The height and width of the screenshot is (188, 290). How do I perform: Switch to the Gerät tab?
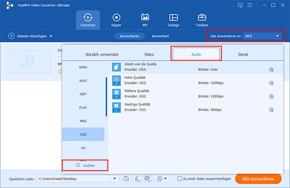(x=243, y=54)
